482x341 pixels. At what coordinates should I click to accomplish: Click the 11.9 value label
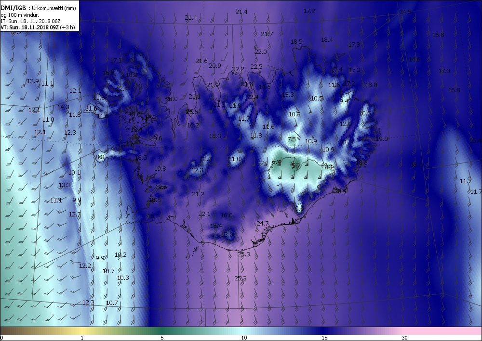click(235, 105)
